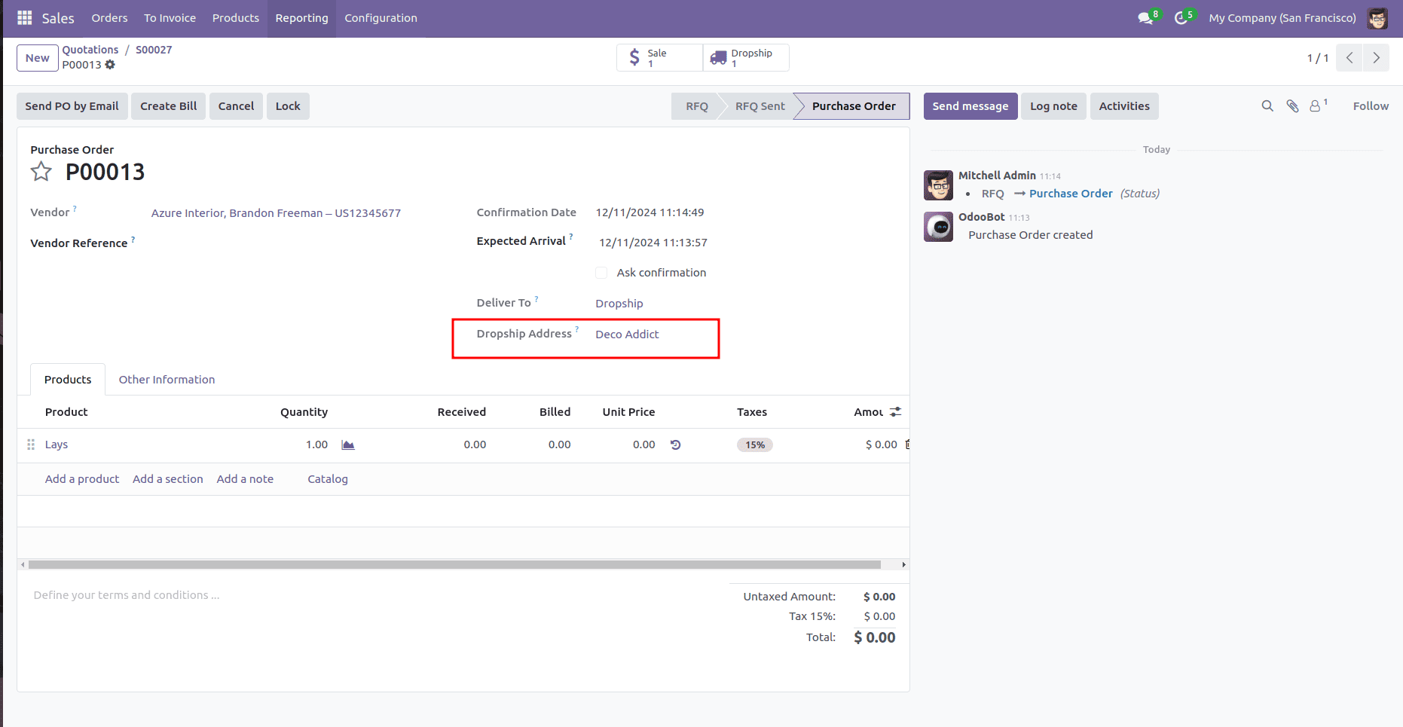Open the apps grid menu
Image resolution: width=1403 pixels, height=727 pixels.
[x=23, y=17]
